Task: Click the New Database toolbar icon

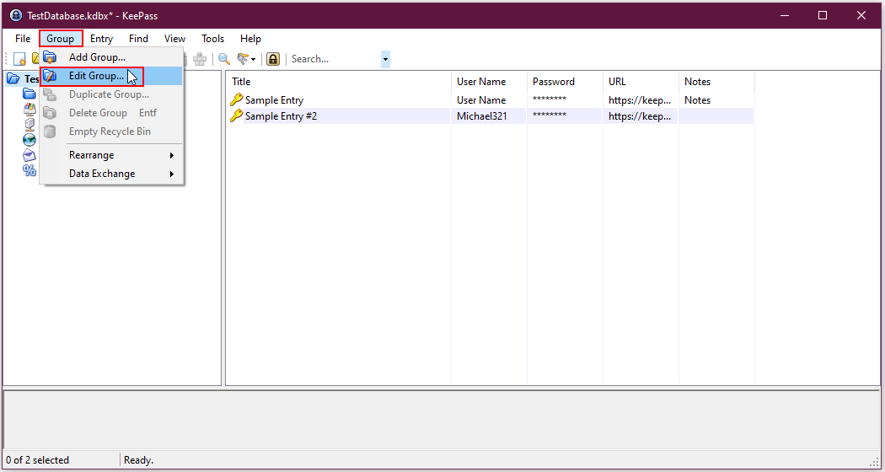Action: point(19,59)
